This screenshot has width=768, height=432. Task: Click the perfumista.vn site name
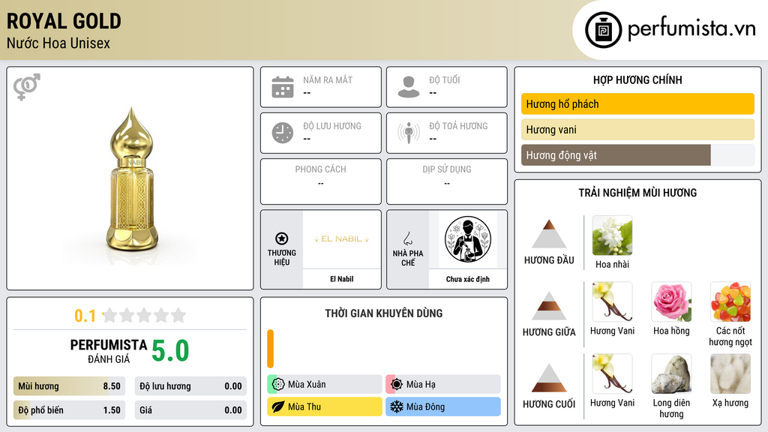[691, 28]
